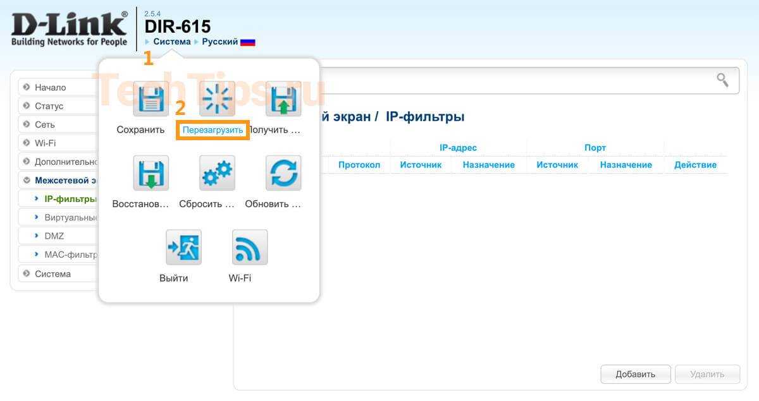Click the D-Link logo
Screen dimensions: 759x401
tap(69, 28)
